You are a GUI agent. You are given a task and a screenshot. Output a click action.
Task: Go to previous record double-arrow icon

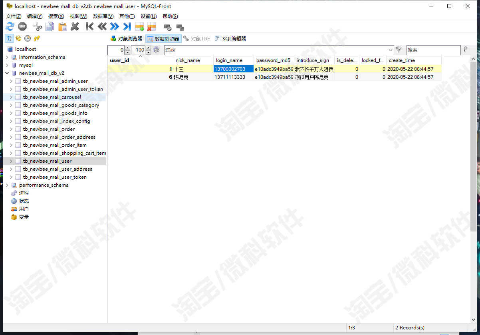point(102,27)
